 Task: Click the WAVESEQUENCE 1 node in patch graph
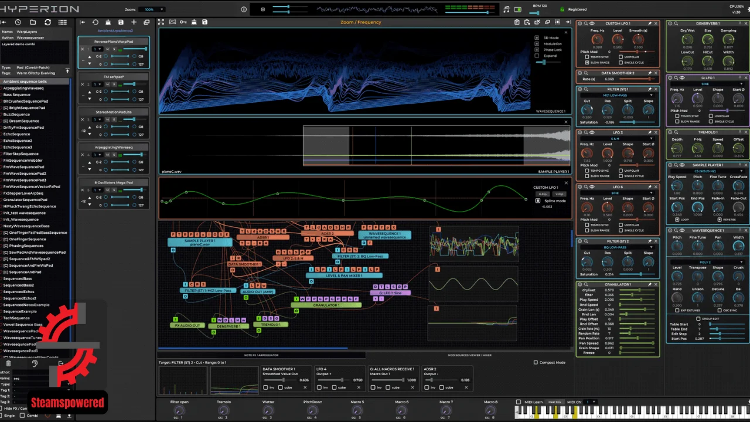click(384, 234)
